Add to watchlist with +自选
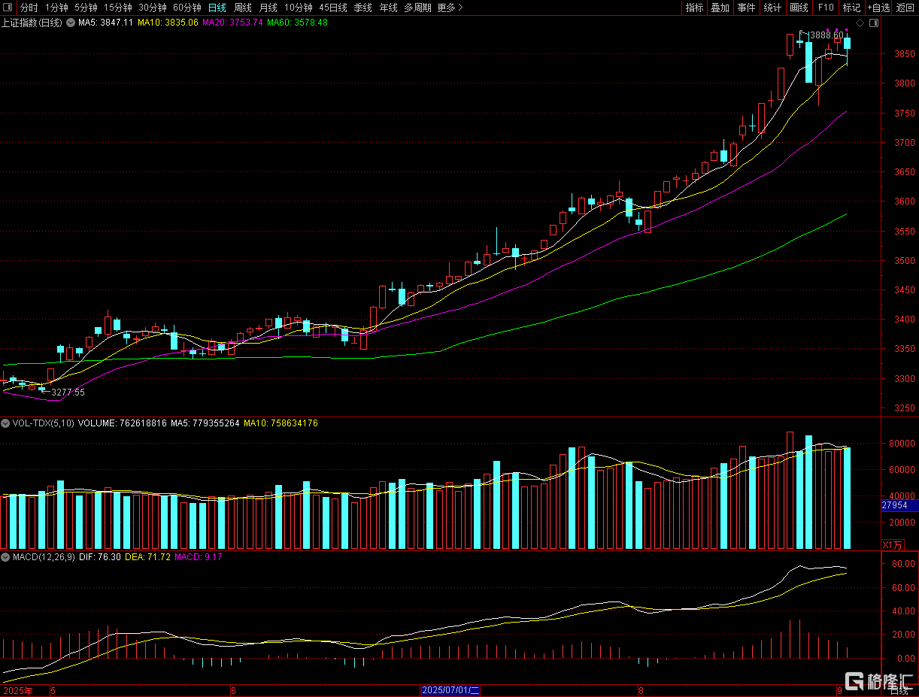919x697 pixels. pyautogui.click(x=878, y=8)
